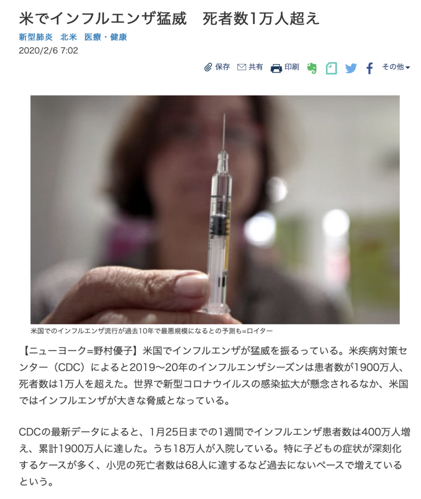Open the 医療・健康 topic tag
The width and height of the screenshot is (421, 499).
coord(106,37)
